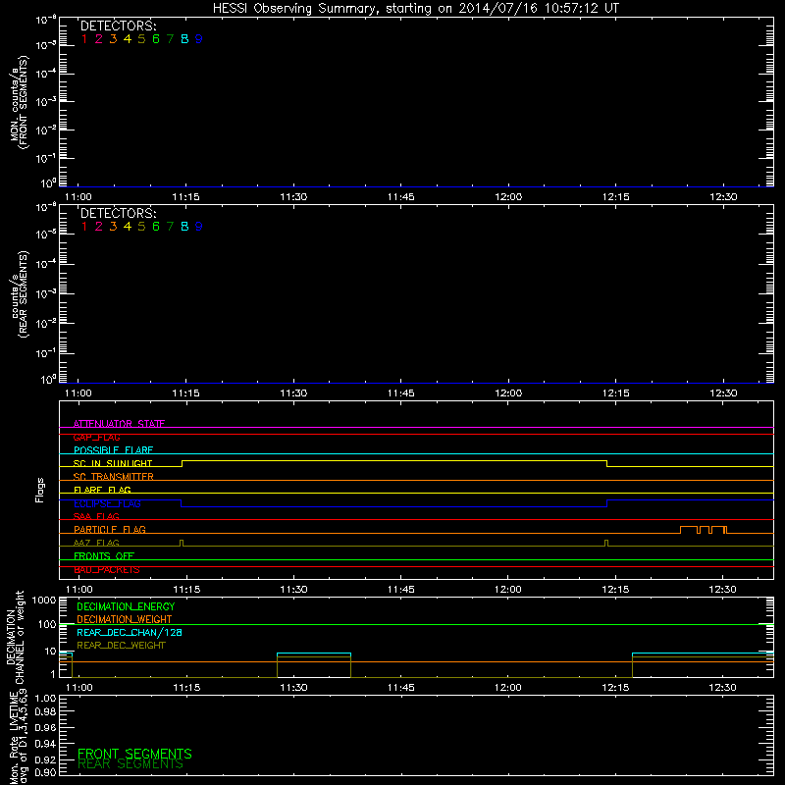Click the PARTICLE_FLAG label
The width and height of the screenshot is (785, 785).
110,529
